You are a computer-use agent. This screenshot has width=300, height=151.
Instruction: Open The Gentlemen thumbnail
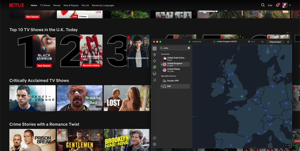pos(80,140)
